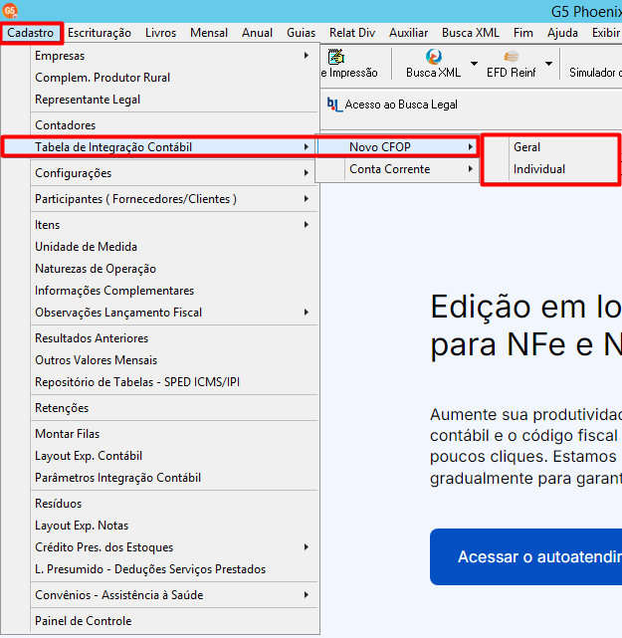Open the Relat Div menu

[352, 33]
